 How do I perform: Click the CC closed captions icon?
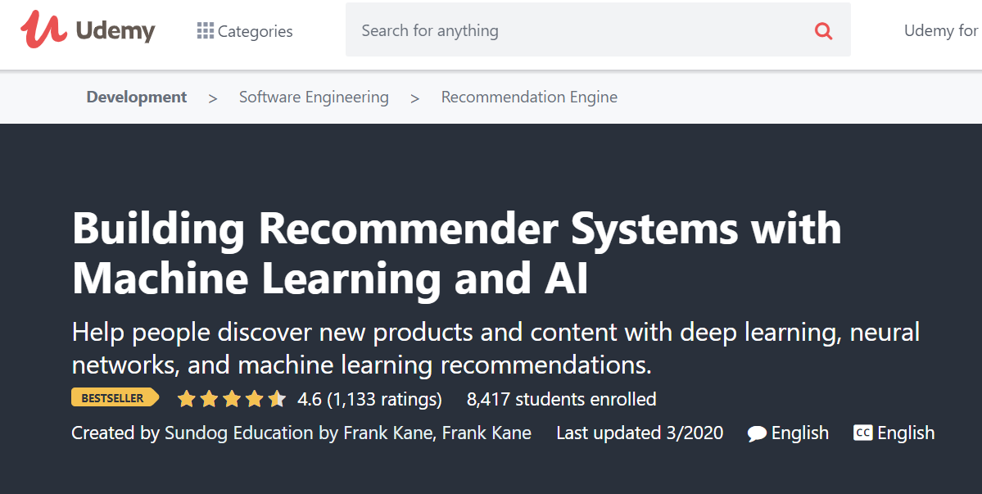(863, 433)
